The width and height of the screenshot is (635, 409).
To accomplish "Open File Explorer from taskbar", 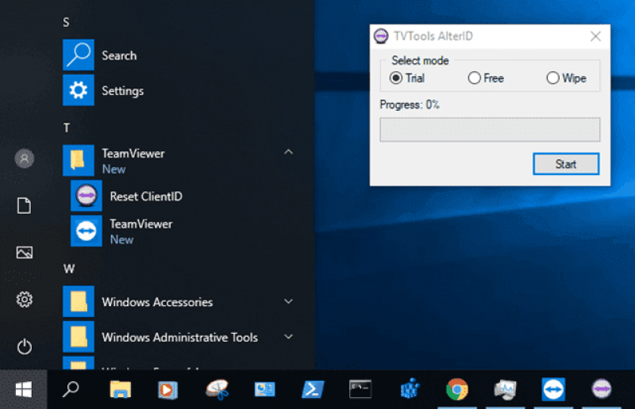I will coord(121,390).
